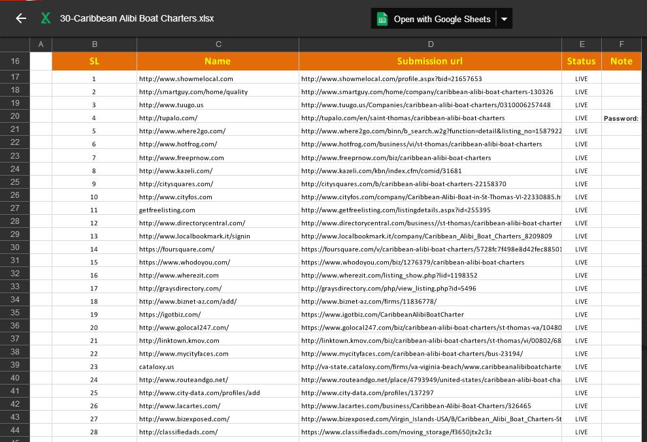Select row 16 header
647x442 pixels.
tap(15, 61)
